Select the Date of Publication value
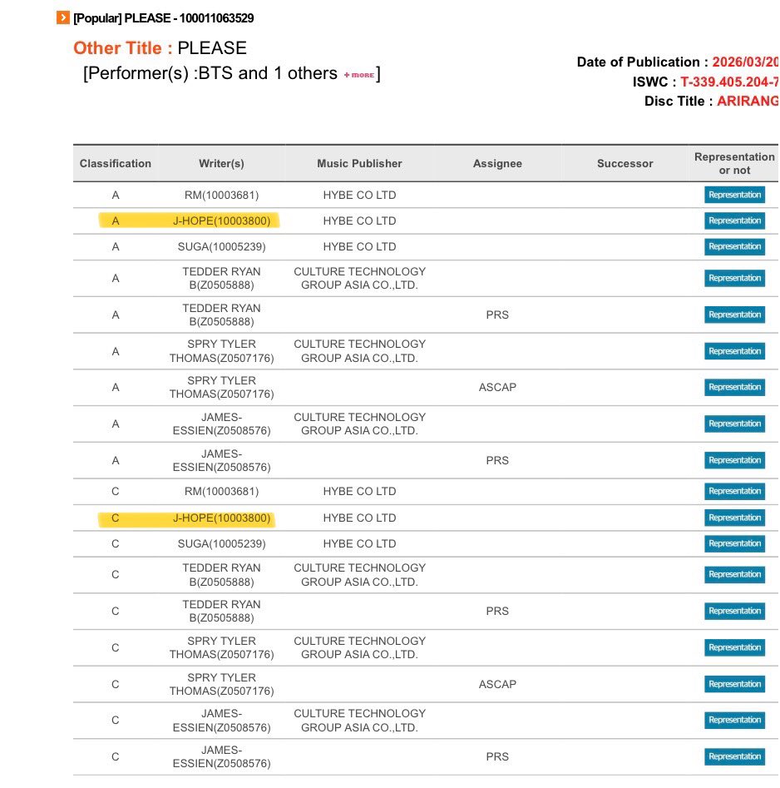 745,62
